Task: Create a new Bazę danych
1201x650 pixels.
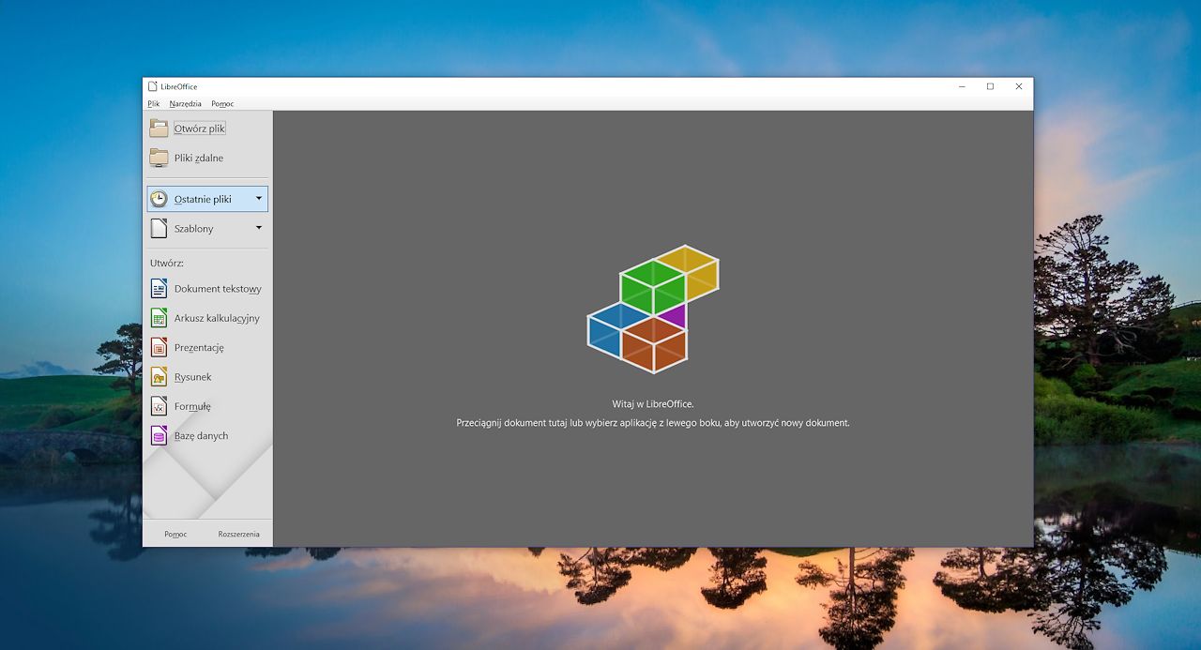Action: (x=201, y=436)
